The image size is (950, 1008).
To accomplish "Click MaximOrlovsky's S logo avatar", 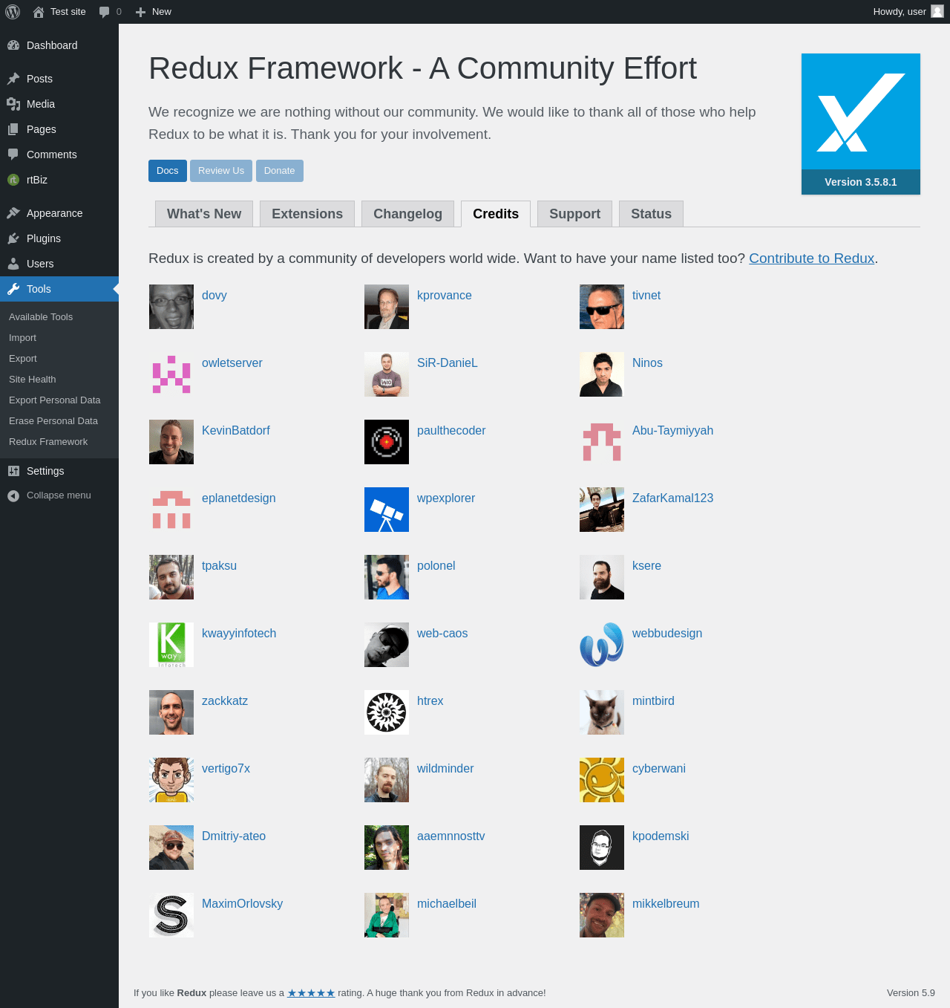I will [171, 915].
